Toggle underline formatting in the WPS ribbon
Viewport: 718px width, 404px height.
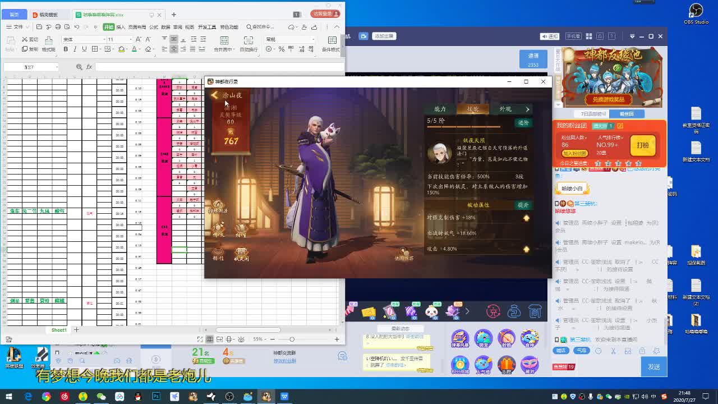[x=84, y=49]
